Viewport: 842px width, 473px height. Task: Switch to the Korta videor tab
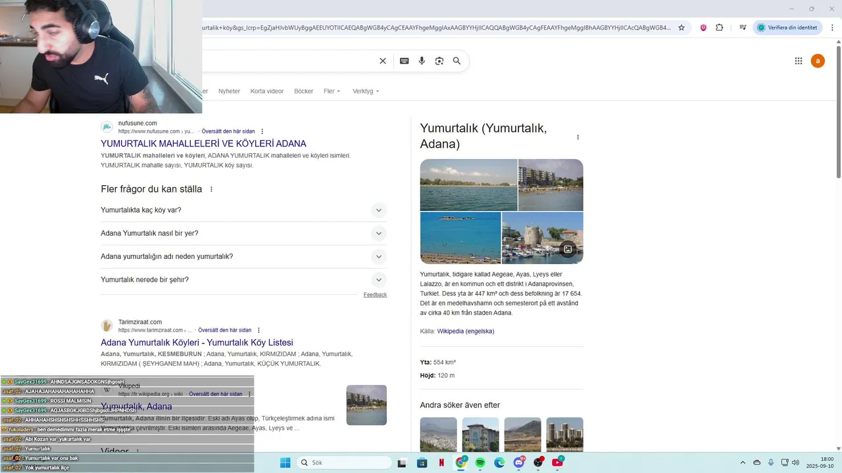click(266, 91)
